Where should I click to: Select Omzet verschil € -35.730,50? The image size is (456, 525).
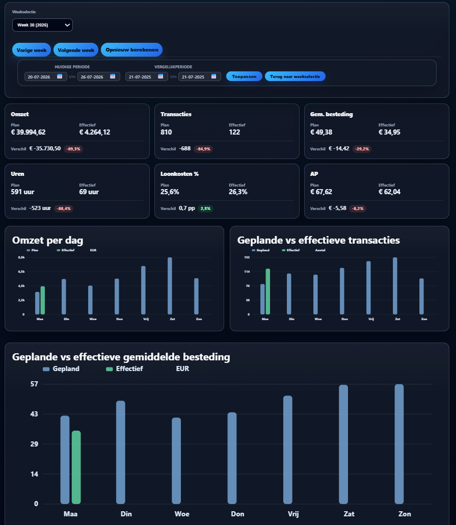[x=45, y=148]
